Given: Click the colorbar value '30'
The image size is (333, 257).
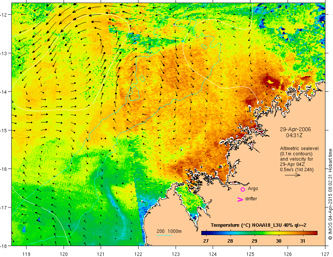Looking at the screenshot, I should coord(279,241).
